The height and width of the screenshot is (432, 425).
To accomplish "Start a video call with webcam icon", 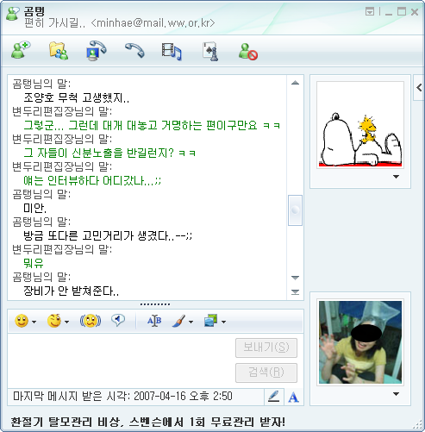I will 97,50.
